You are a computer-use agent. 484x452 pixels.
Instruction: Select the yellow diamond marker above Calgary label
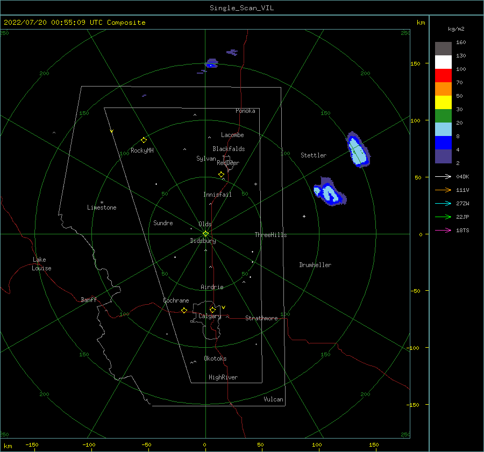(212, 310)
